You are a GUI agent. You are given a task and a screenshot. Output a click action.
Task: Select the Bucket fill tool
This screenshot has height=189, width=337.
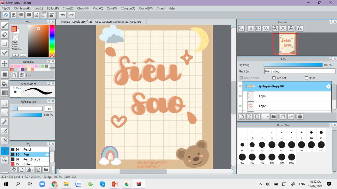(5, 84)
